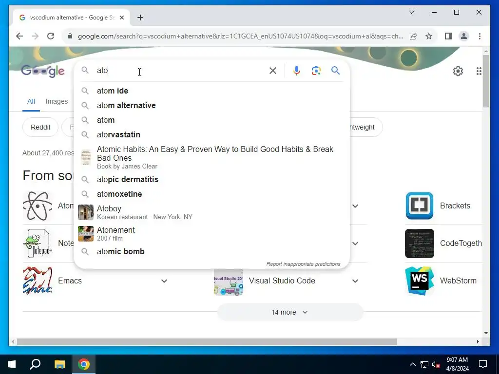Expand the Emacs entry chevron
Screen dimensions: 499x374
(x=164, y=281)
